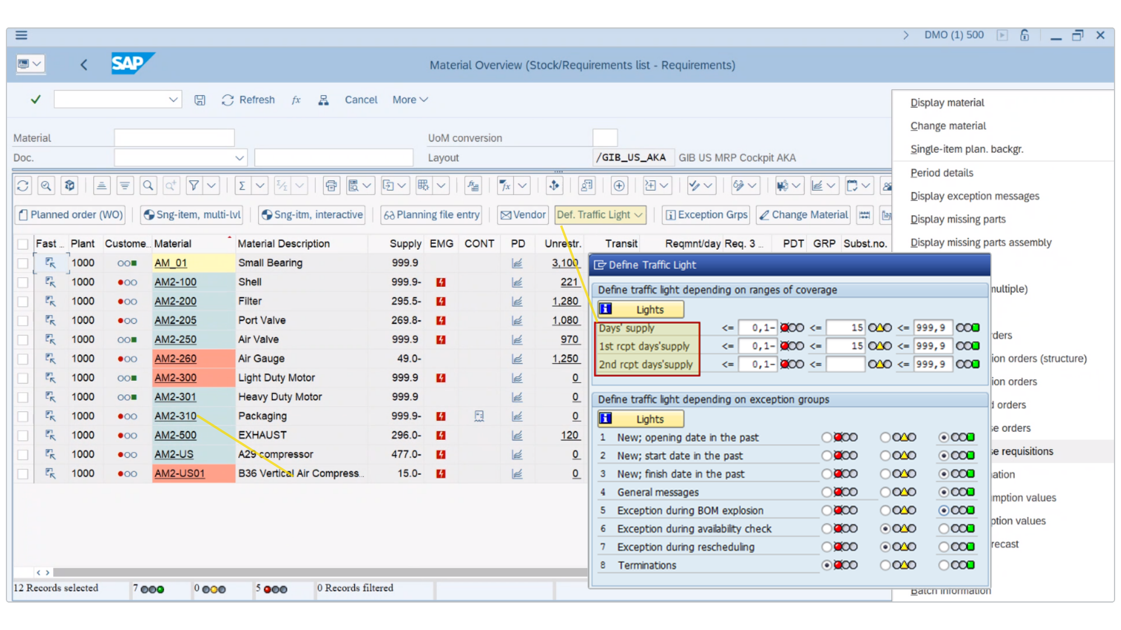Click the Refresh list icon in the toolbar
1121x630 pixels.
22,185
